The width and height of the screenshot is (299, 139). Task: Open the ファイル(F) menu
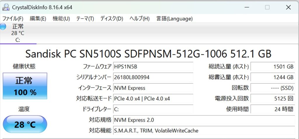pos(13,19)
